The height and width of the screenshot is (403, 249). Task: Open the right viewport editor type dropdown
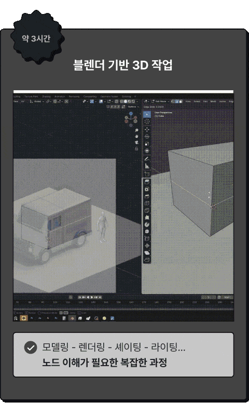146,102
